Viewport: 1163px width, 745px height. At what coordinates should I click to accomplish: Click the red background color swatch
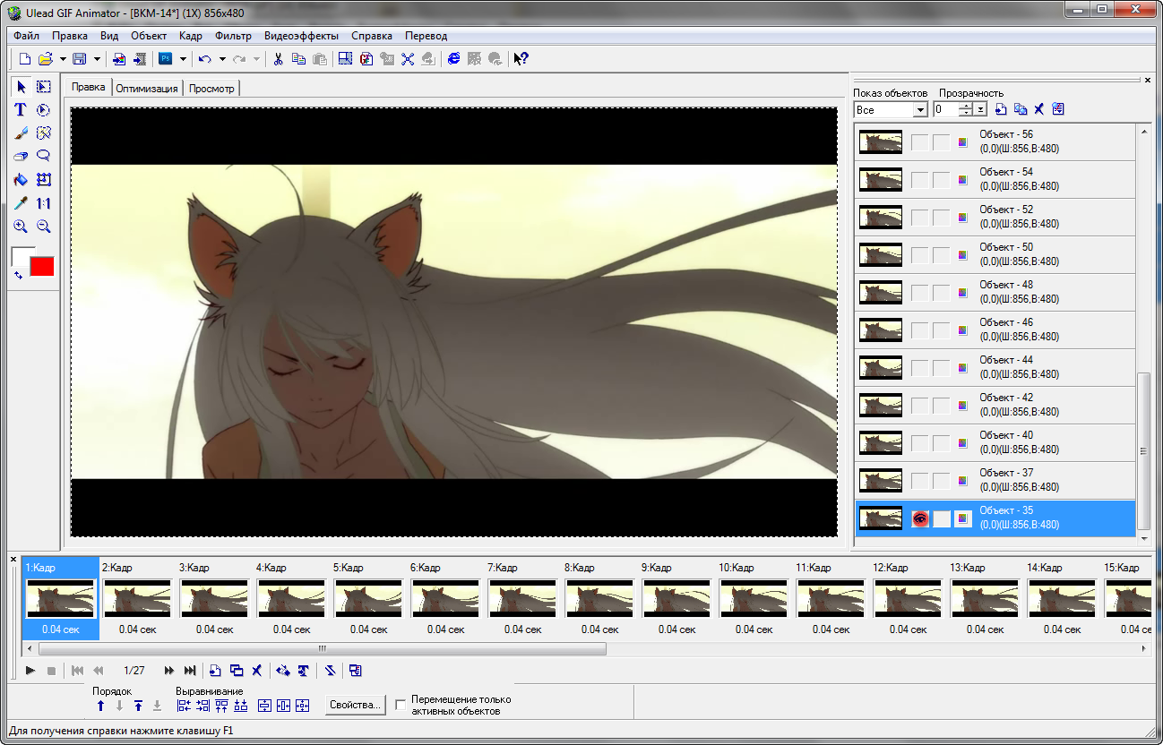click(42, 267)
